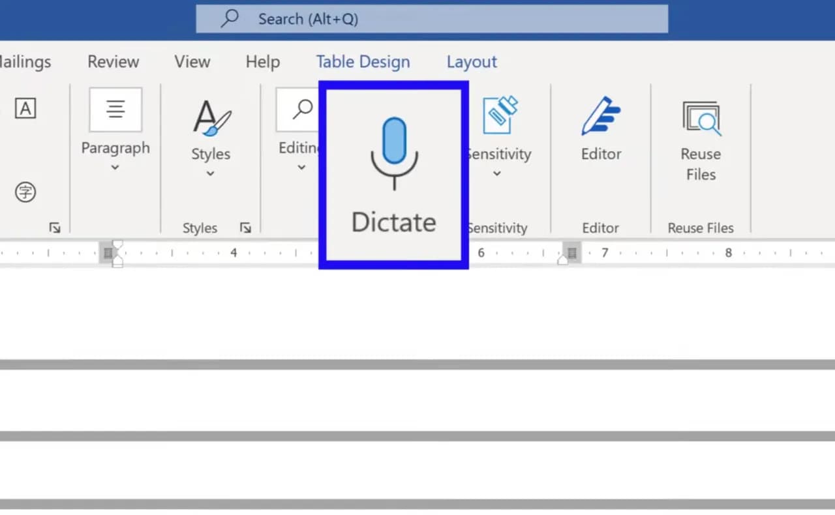Click the enclosed characters circle icon
Screen dimensions: 835x515
coord(25,192)
